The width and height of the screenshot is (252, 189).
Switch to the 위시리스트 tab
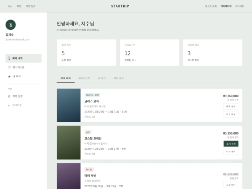point(84,78)
